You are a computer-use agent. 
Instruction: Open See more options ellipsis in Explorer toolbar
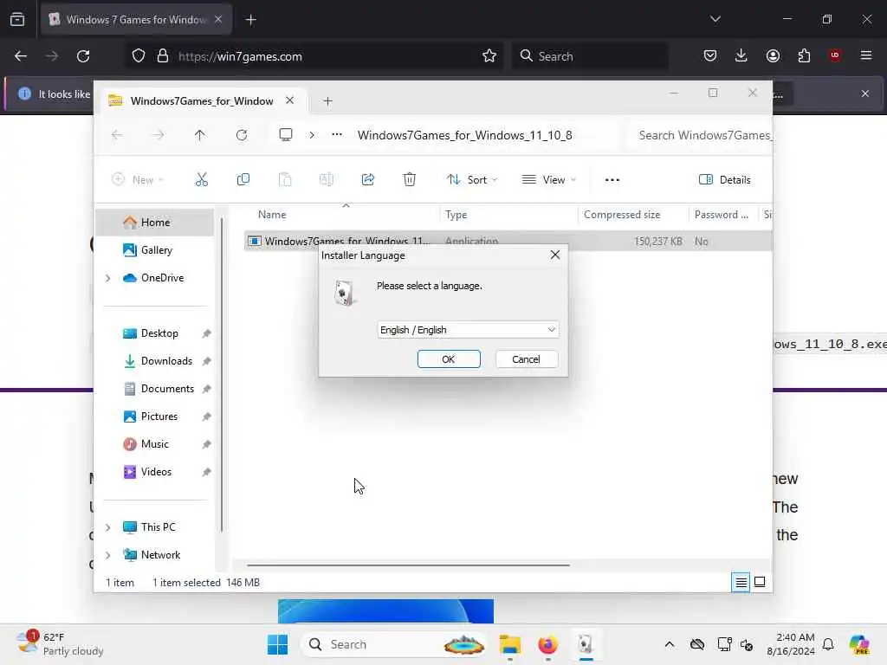click(612, 180)
